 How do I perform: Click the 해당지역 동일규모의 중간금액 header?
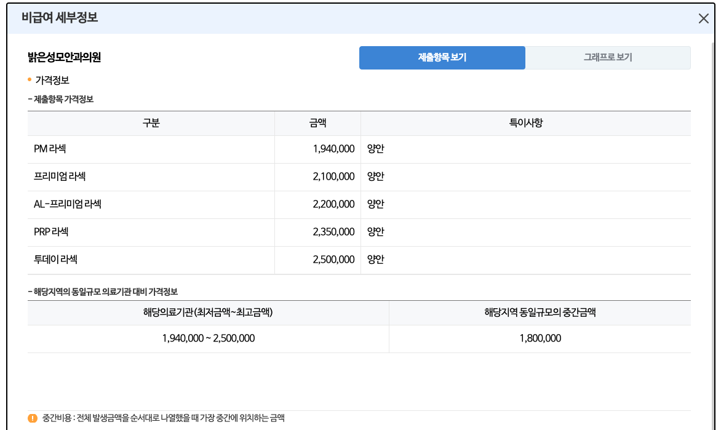tap(540, 313)
